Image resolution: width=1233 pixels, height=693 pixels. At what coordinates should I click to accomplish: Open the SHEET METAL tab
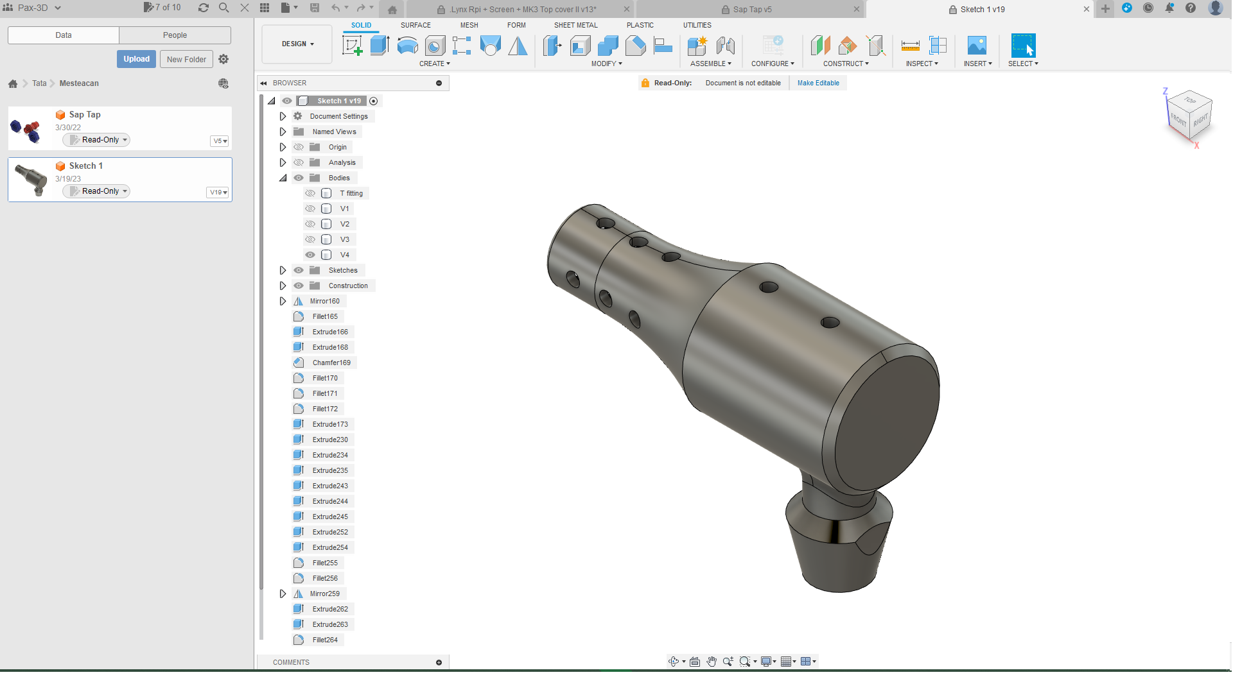(575, 25)
